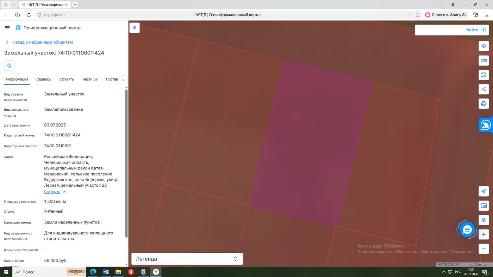Open the browser downloads panel
Screen dimensions: 493x277
(487, 15)
